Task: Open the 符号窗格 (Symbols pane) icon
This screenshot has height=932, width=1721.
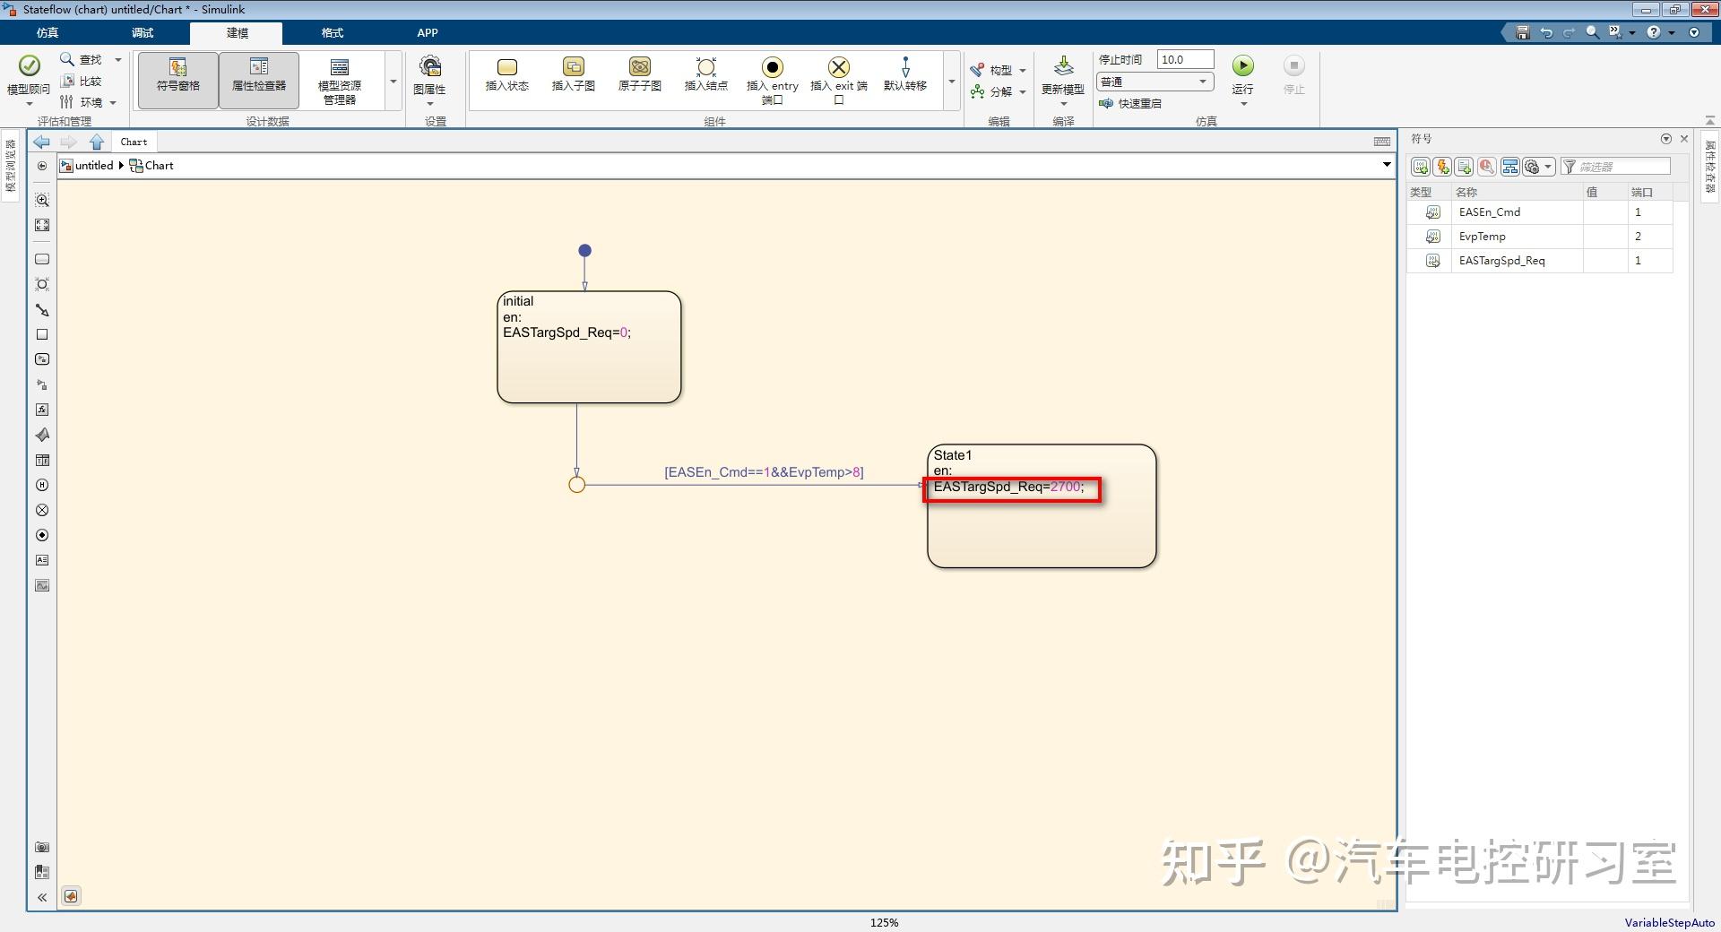Action: click(177, 79)
